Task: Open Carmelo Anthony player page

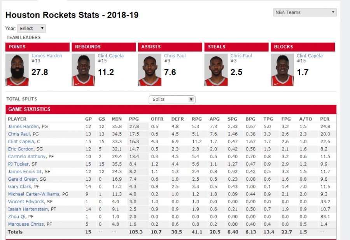Action: (x=27, y=157)
